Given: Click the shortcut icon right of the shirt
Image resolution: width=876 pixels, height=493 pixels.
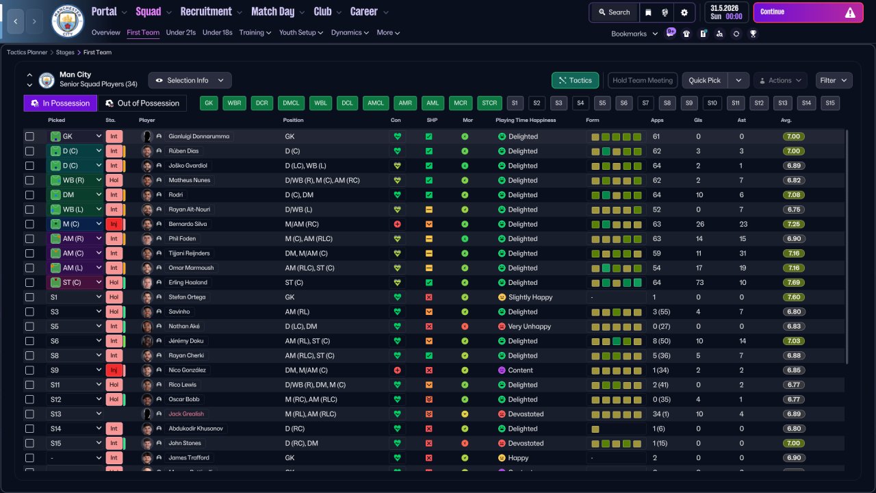Looking at the screenshot, I should click(x=703, y=34).
